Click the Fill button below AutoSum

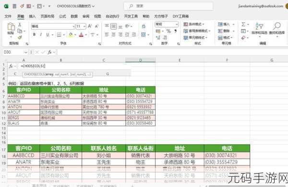coord(243,31)
